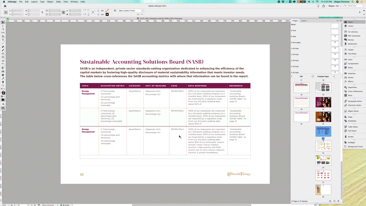Open the Window menu
The height and width of the screenshot is (206, 366).
[74, 2]
